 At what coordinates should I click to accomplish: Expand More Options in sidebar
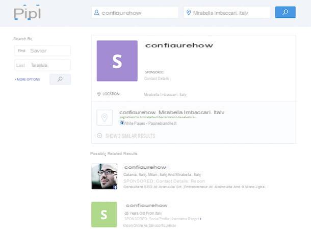pos(27,80)
